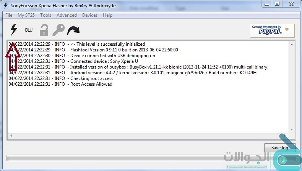Close the Xperia Flasher window

point(291,4)
